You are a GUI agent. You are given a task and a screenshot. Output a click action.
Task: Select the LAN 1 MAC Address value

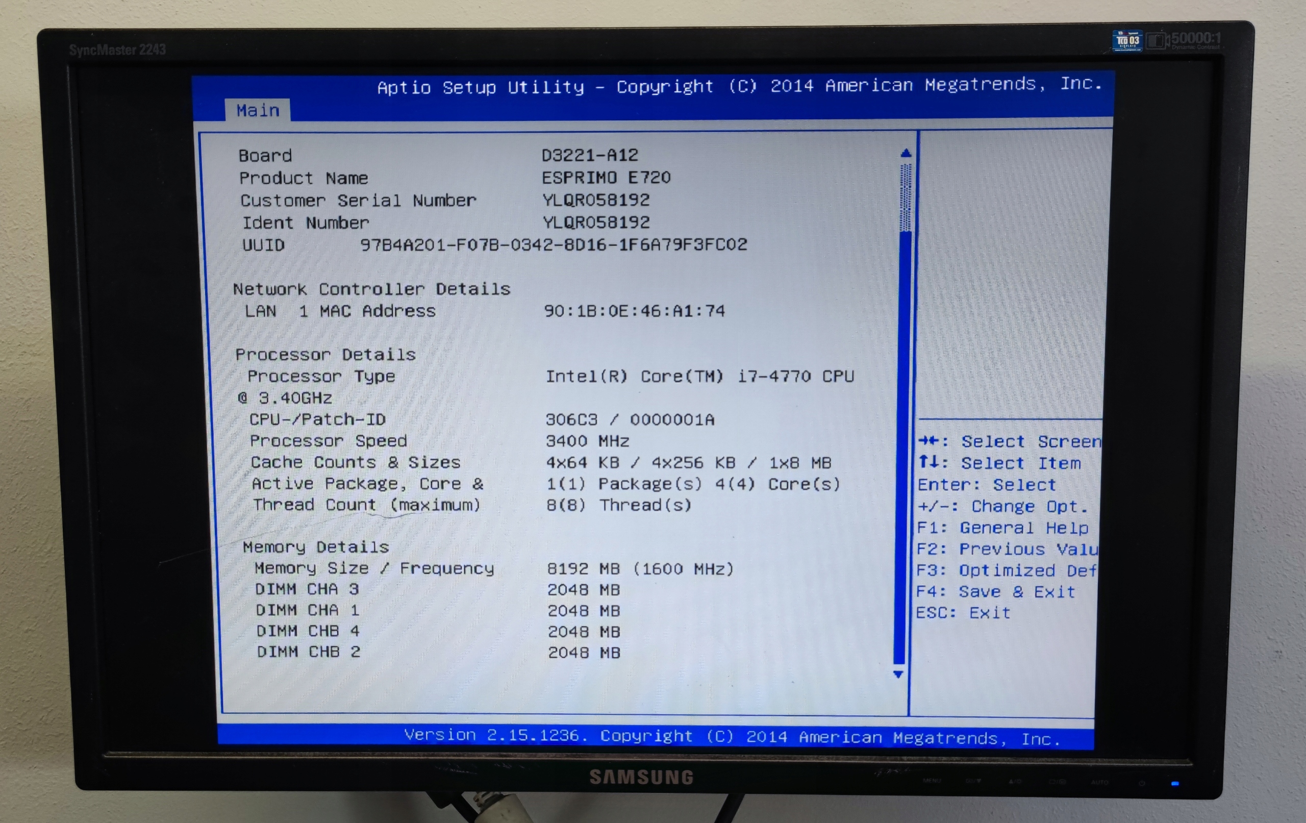click(x=634, y=311)
